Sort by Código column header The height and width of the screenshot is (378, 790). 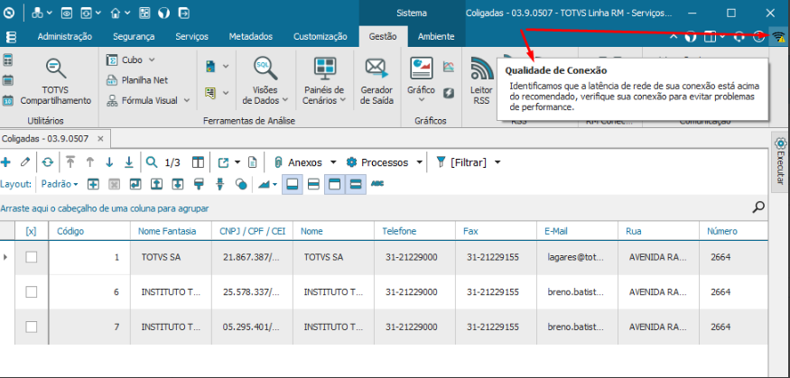(x=89, y=231)
